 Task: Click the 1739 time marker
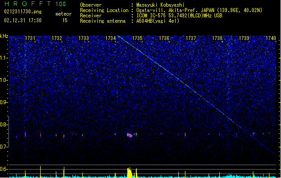point(244,38)
